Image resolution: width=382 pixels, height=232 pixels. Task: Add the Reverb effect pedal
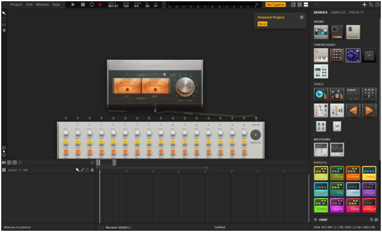tap(337, 205)
